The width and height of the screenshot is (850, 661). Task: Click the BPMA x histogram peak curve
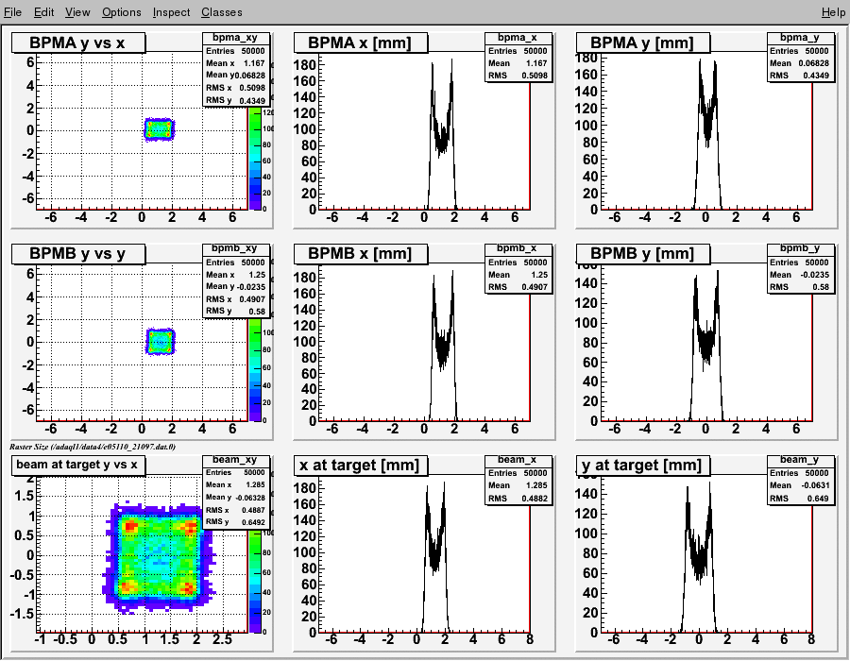pyautogui.click(x=442, y=134)
